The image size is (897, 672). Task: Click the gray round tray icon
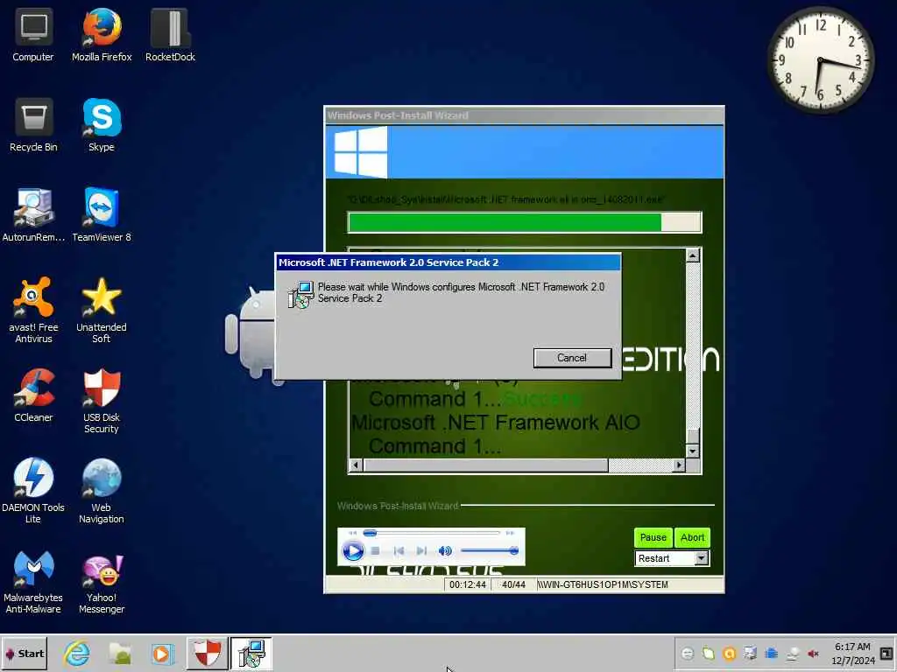687,653
